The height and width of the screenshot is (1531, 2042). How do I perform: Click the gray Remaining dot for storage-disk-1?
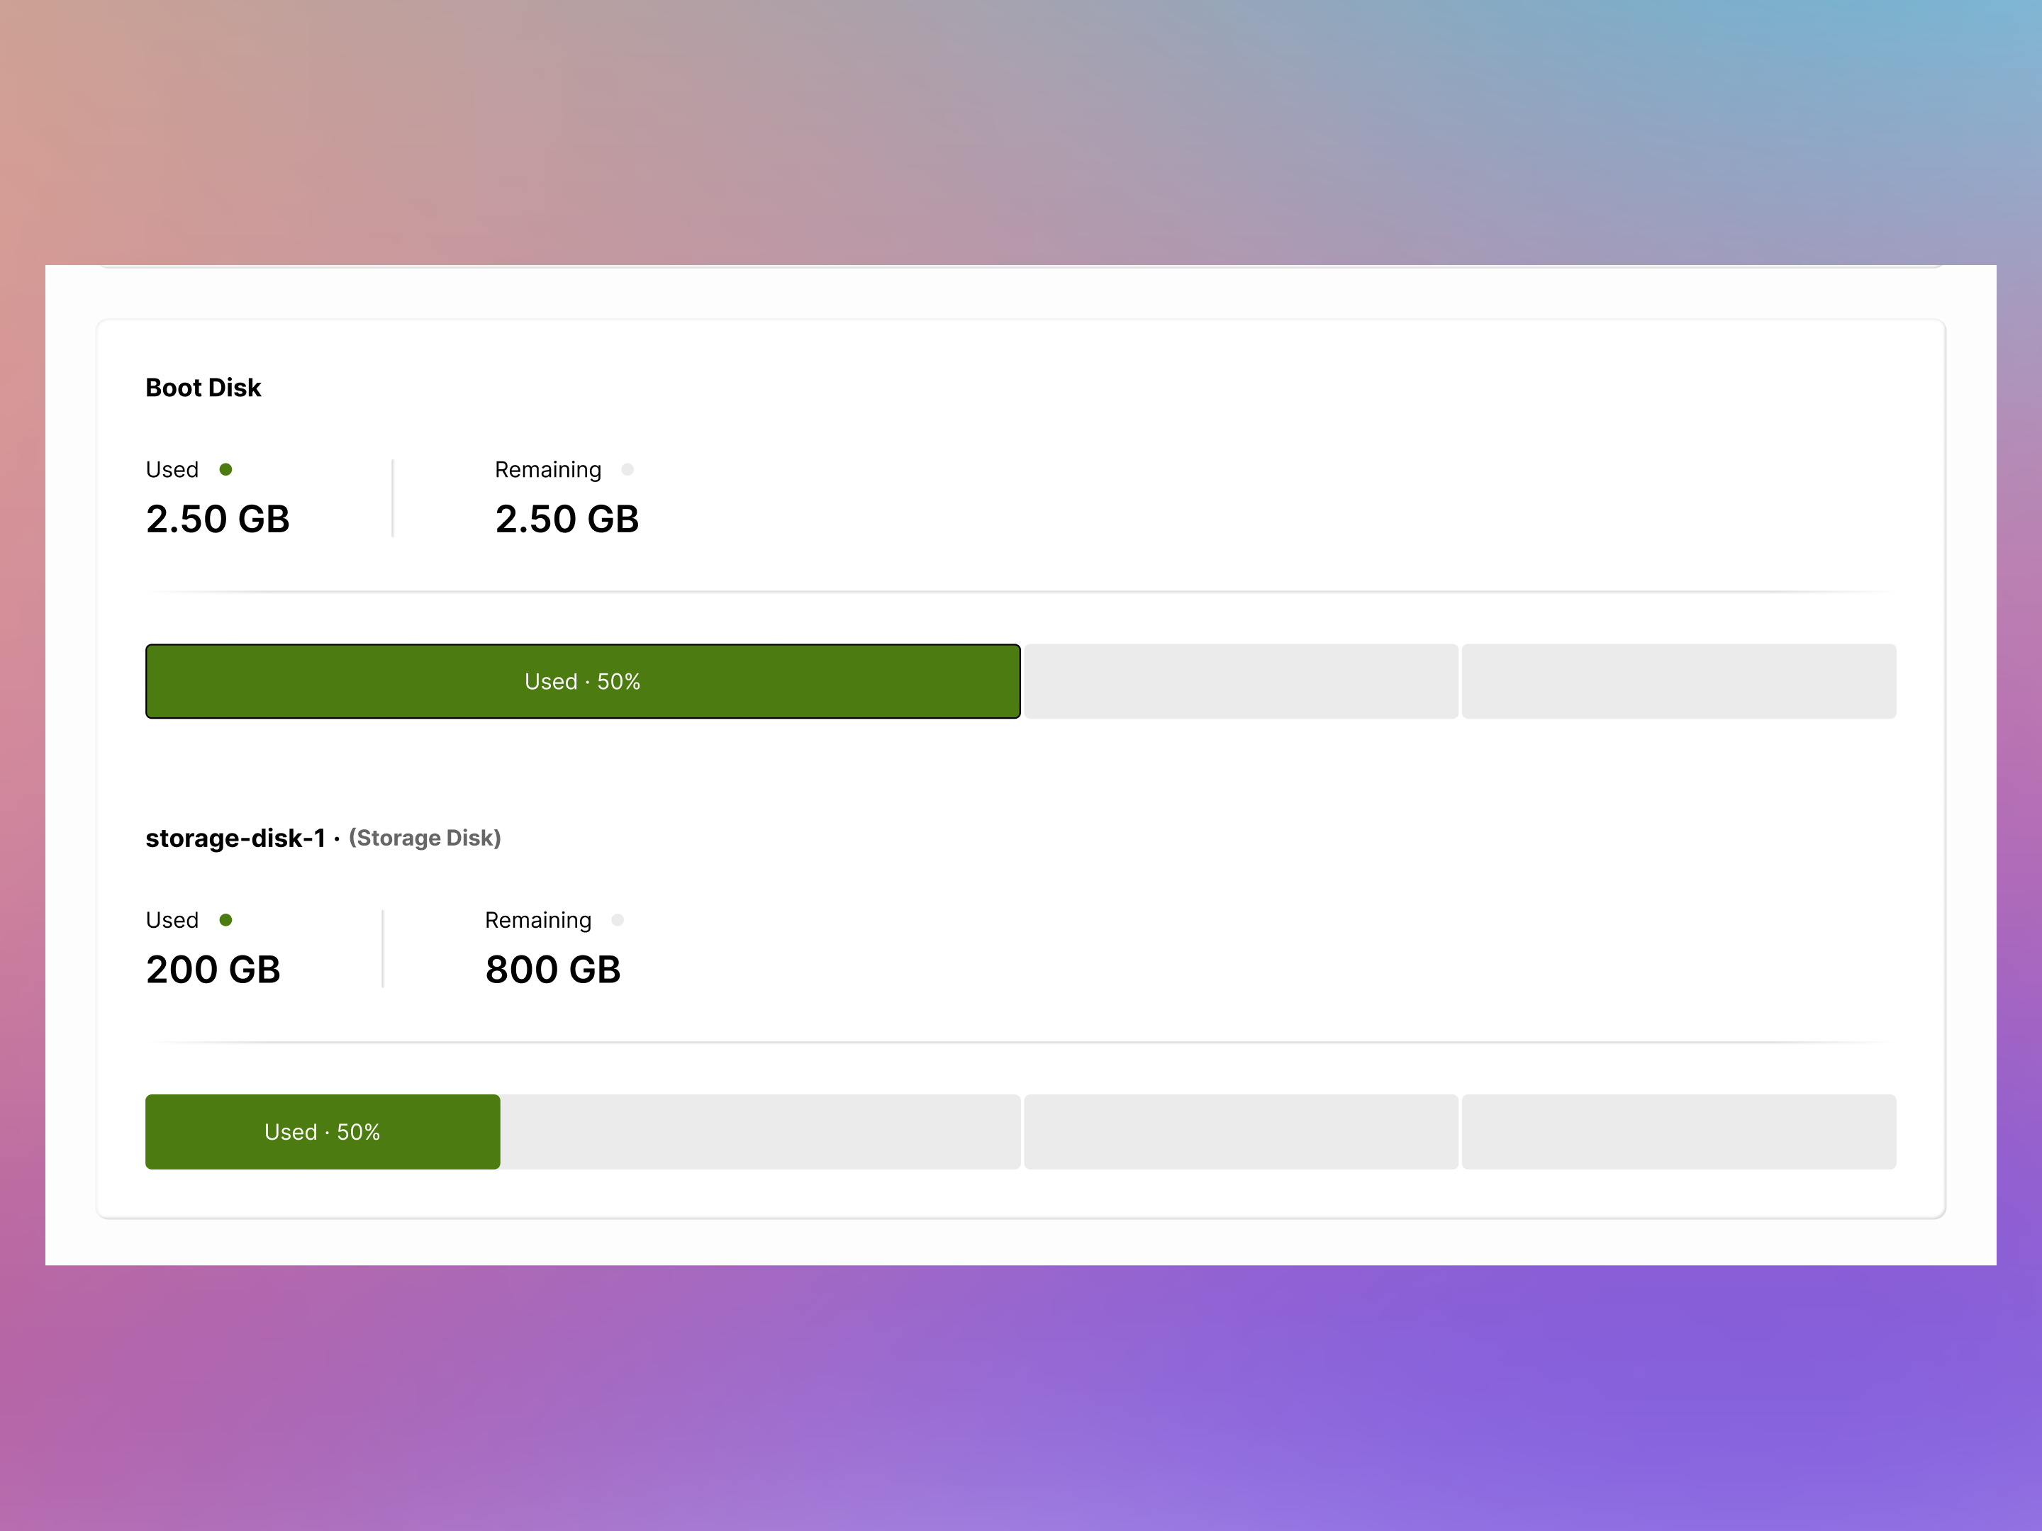pos(618,920)
